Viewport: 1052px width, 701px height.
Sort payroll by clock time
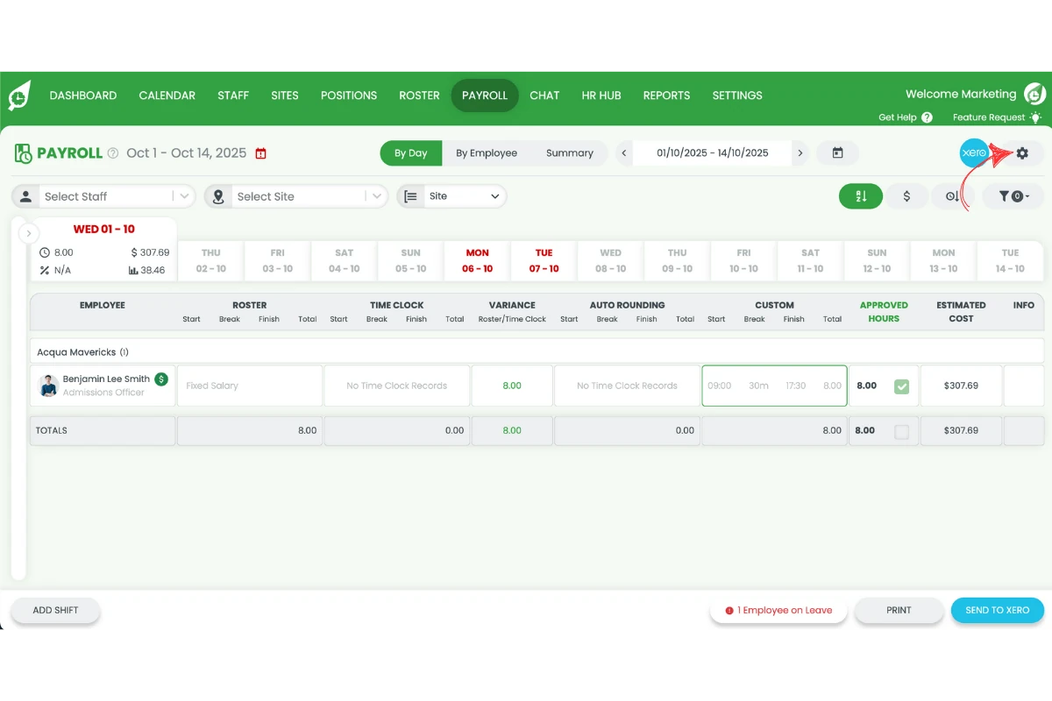(x=952, y=196)
